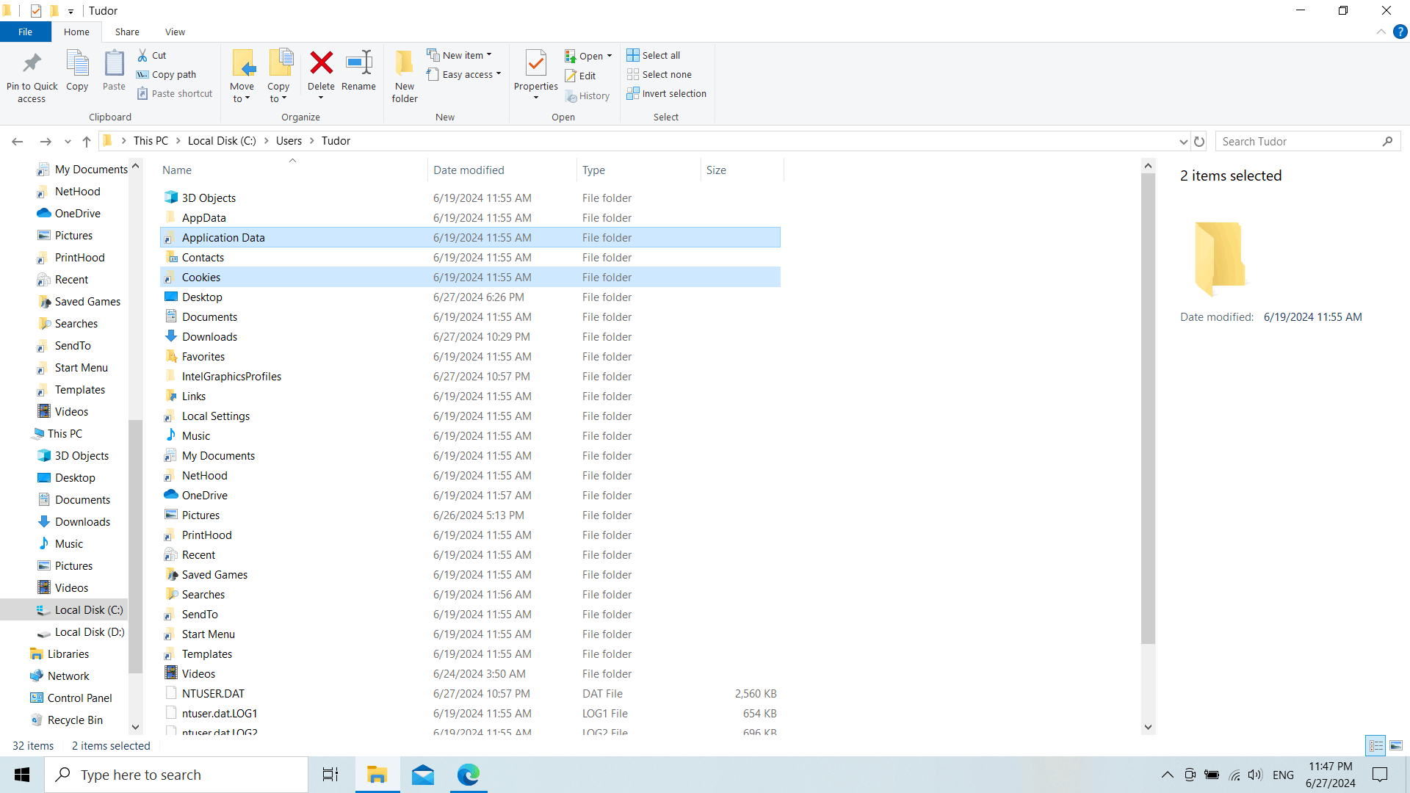Switch to details view toggle
Viewport: 1410px width, 793px height.
(1376, 745)
